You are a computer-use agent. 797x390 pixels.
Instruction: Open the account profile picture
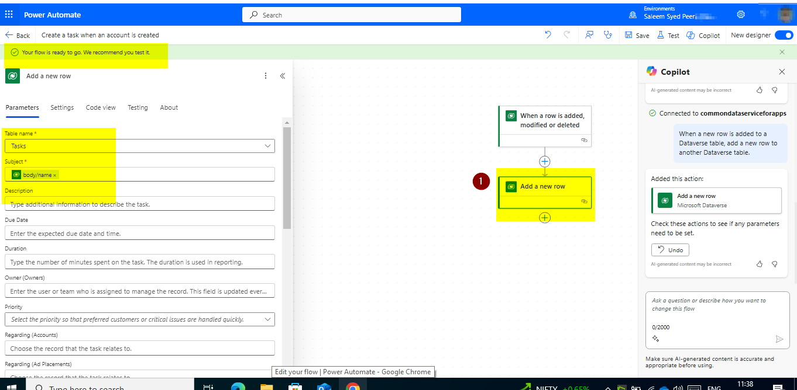[x=785, y=15]
